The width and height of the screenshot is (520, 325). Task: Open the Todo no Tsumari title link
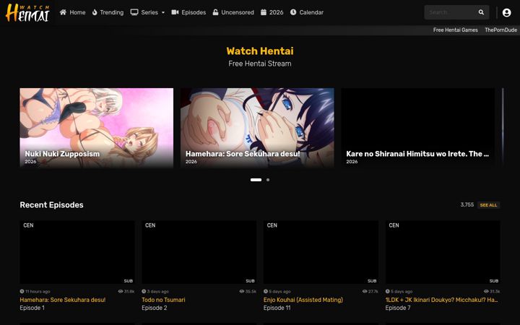click(x=163, y=300)
